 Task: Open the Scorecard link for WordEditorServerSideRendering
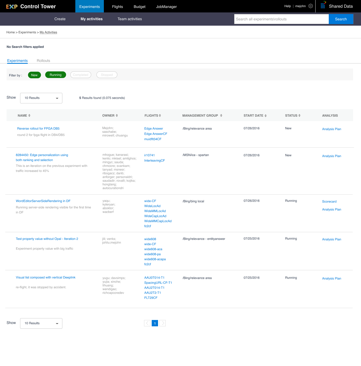329,201
